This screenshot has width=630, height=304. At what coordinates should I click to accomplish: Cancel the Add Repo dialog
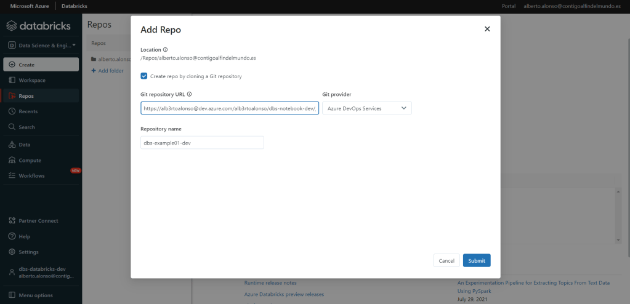[446, 261]
